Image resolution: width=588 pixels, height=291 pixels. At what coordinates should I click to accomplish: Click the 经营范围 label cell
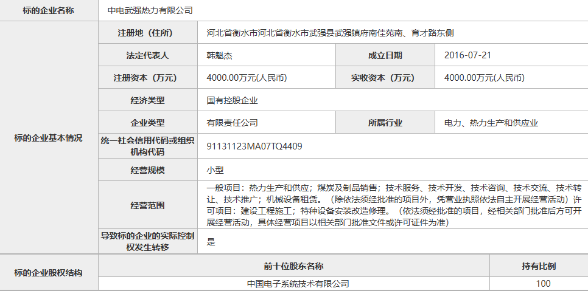point(147,205)
